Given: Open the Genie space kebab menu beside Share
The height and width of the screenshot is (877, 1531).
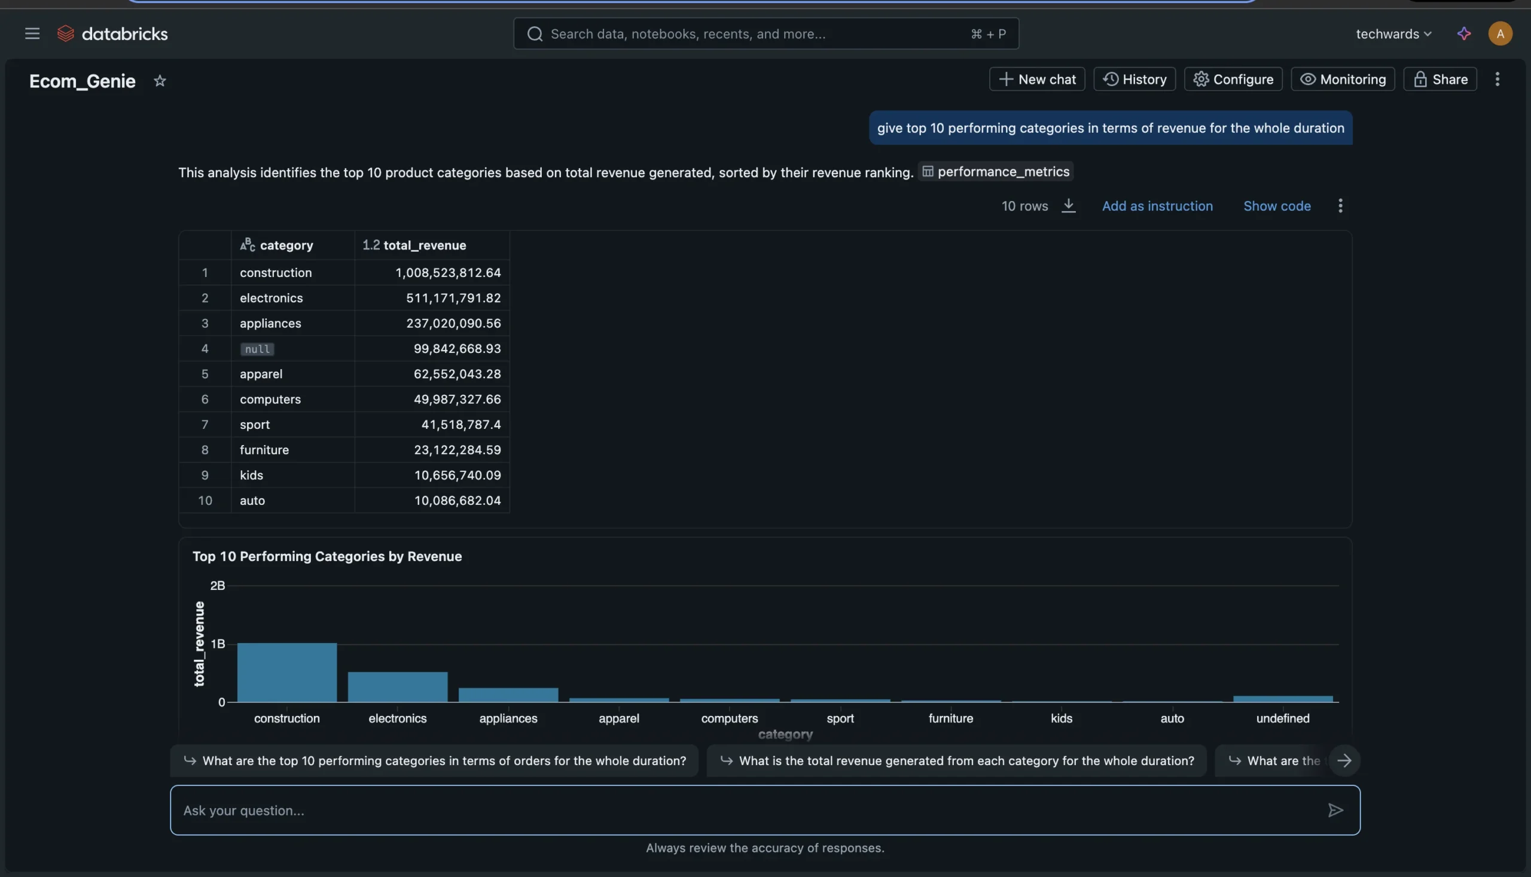Looking at the screenshot, I should click(1497, 80).
